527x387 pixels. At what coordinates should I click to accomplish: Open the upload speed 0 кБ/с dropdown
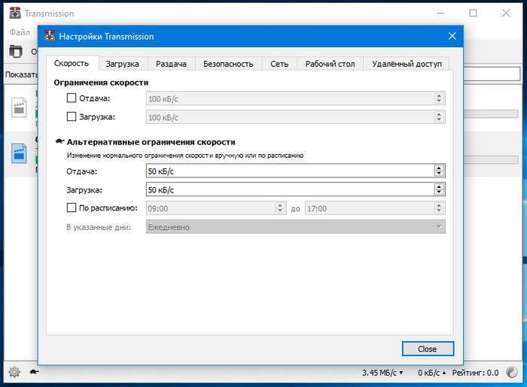pos(432,373)
